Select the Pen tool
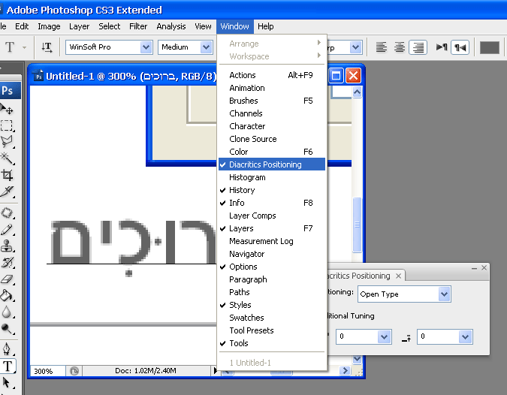The width and height of the screenshot is (507, 395). tap(7, 349)
